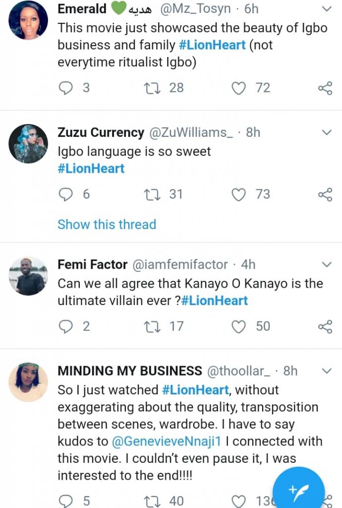Open the @GenevieveNnaji1 mention link
342x508 pixels.
(x=164, y=441)
